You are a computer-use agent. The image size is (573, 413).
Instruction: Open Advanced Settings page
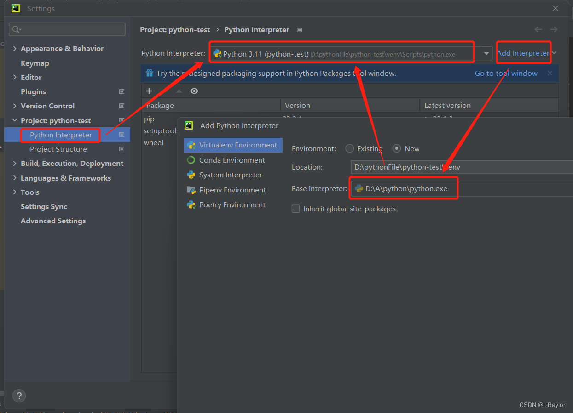pyautogui.click(x=53, y=221)
